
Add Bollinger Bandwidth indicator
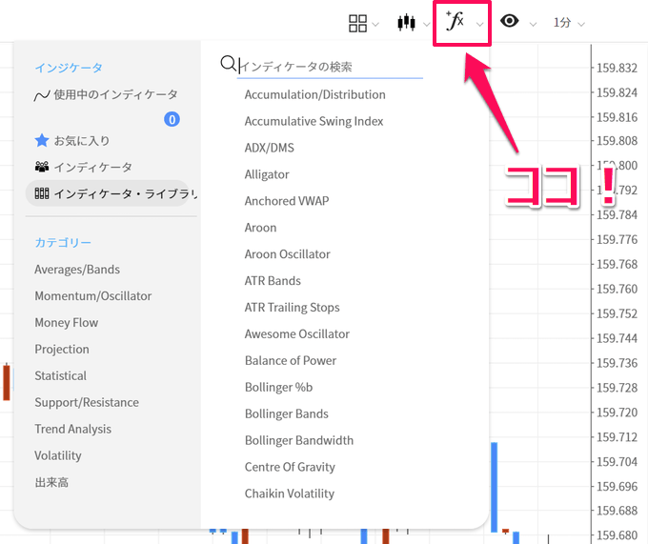(299, 441)
